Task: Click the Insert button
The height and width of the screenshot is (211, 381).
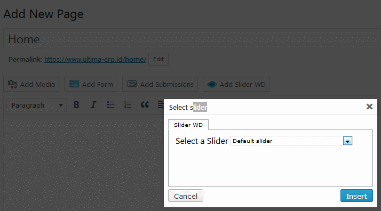Action: tap(356, 196)
